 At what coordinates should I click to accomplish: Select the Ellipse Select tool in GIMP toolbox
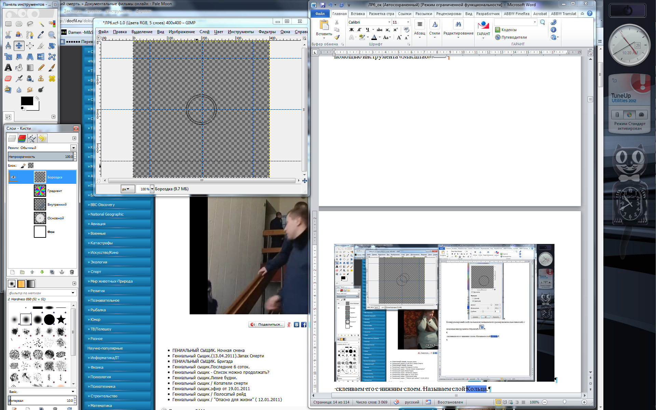pyautogui.click(x=19, y=24)
